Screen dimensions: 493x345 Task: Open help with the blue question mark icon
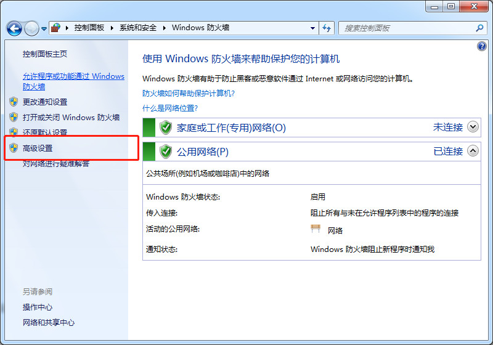tap(482, 46)
